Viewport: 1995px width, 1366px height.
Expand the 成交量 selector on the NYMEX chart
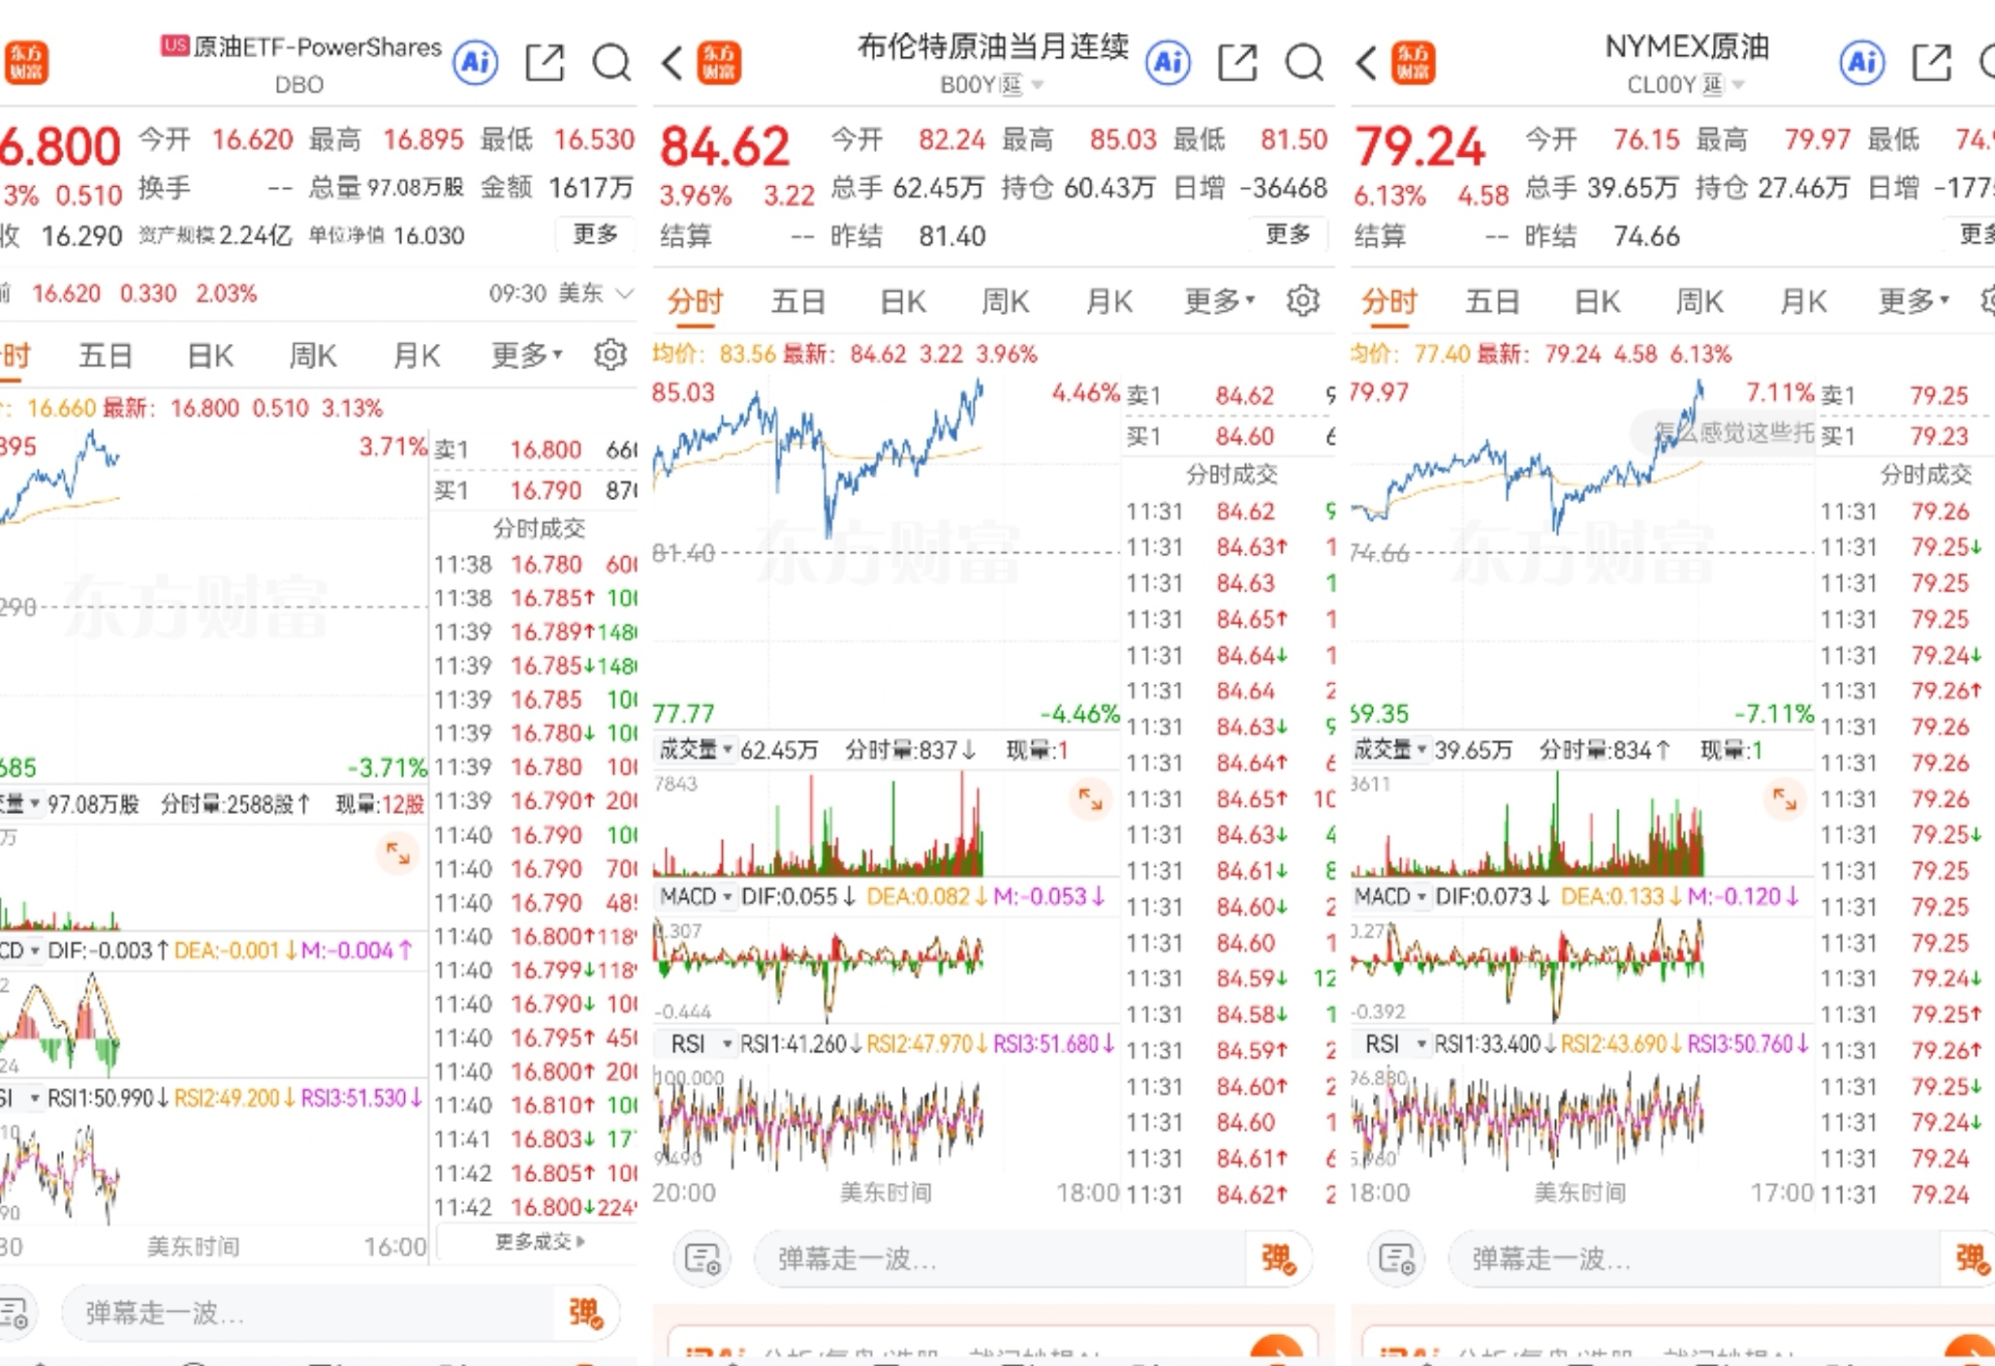pos(1388,749)
